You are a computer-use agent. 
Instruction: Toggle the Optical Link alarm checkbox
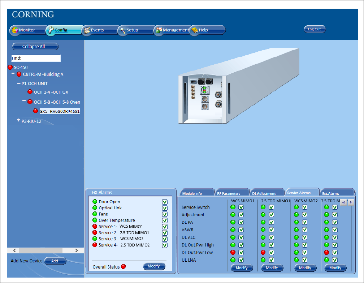click(165, 208)
